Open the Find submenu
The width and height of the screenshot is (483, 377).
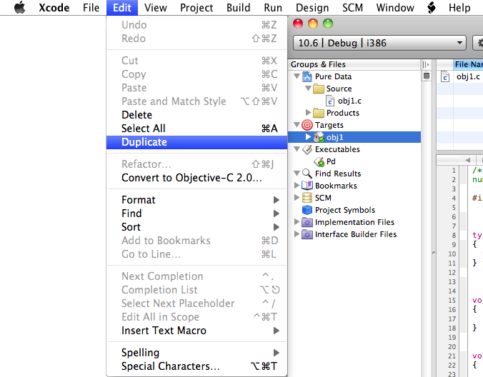pyautogui.click(x=196, y=213)
